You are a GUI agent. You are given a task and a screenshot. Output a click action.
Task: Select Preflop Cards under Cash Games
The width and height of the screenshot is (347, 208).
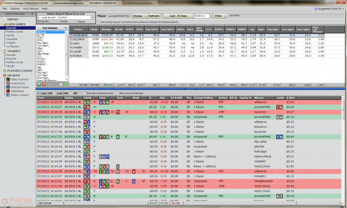pos(14,32)
